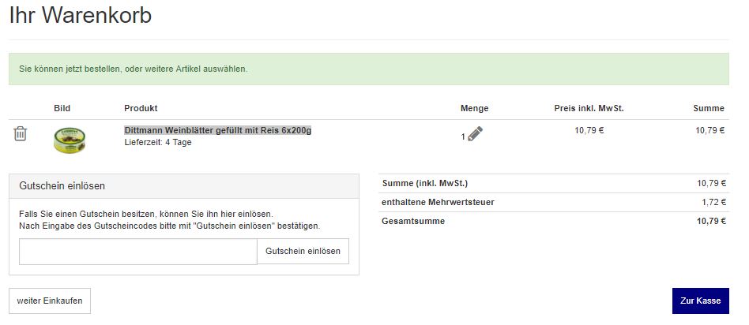This screenshot has height=325, width=749.
Task: Click the Summe column header
Action: (709, 108)
